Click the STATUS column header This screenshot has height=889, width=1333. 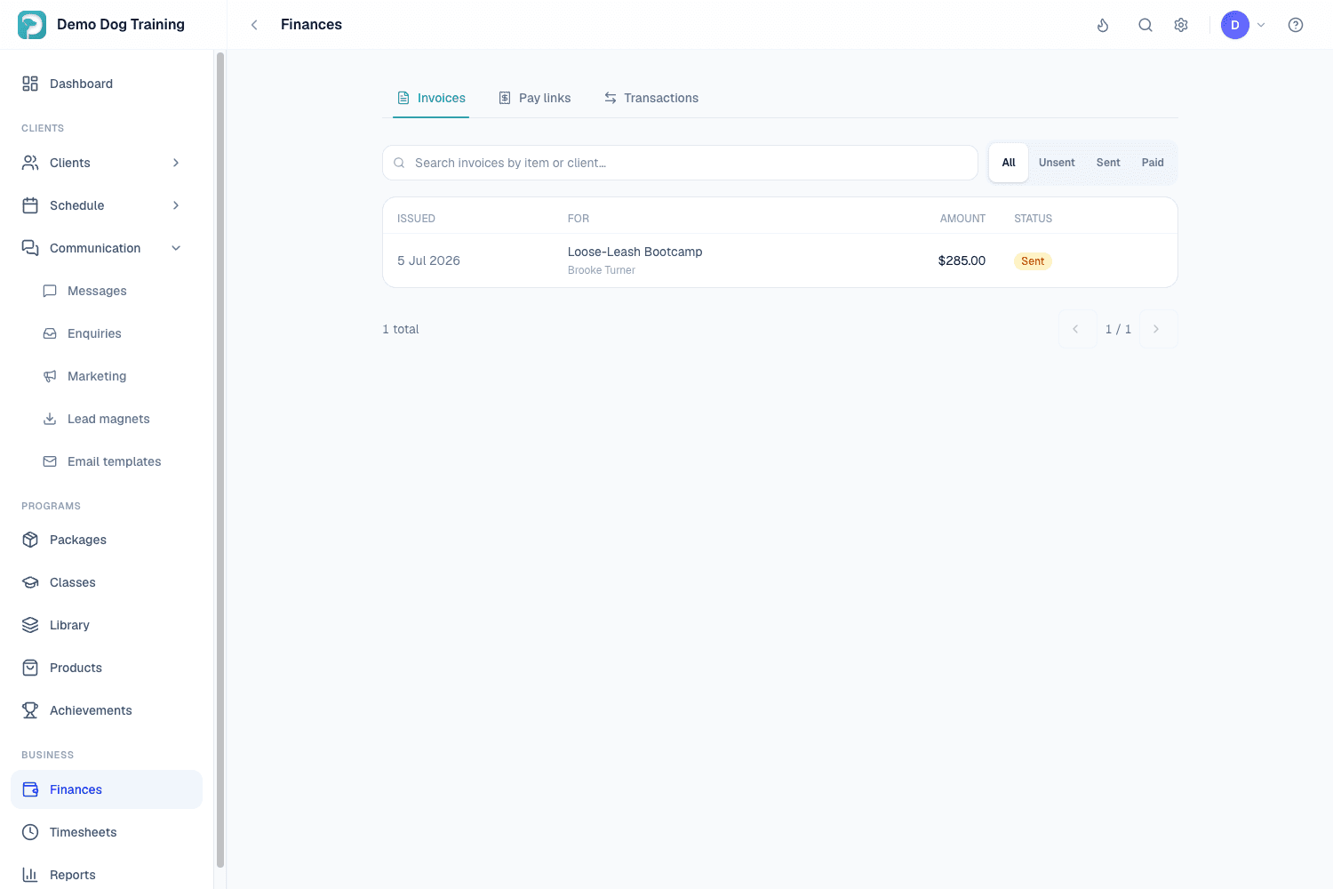tap(1033, 219)
